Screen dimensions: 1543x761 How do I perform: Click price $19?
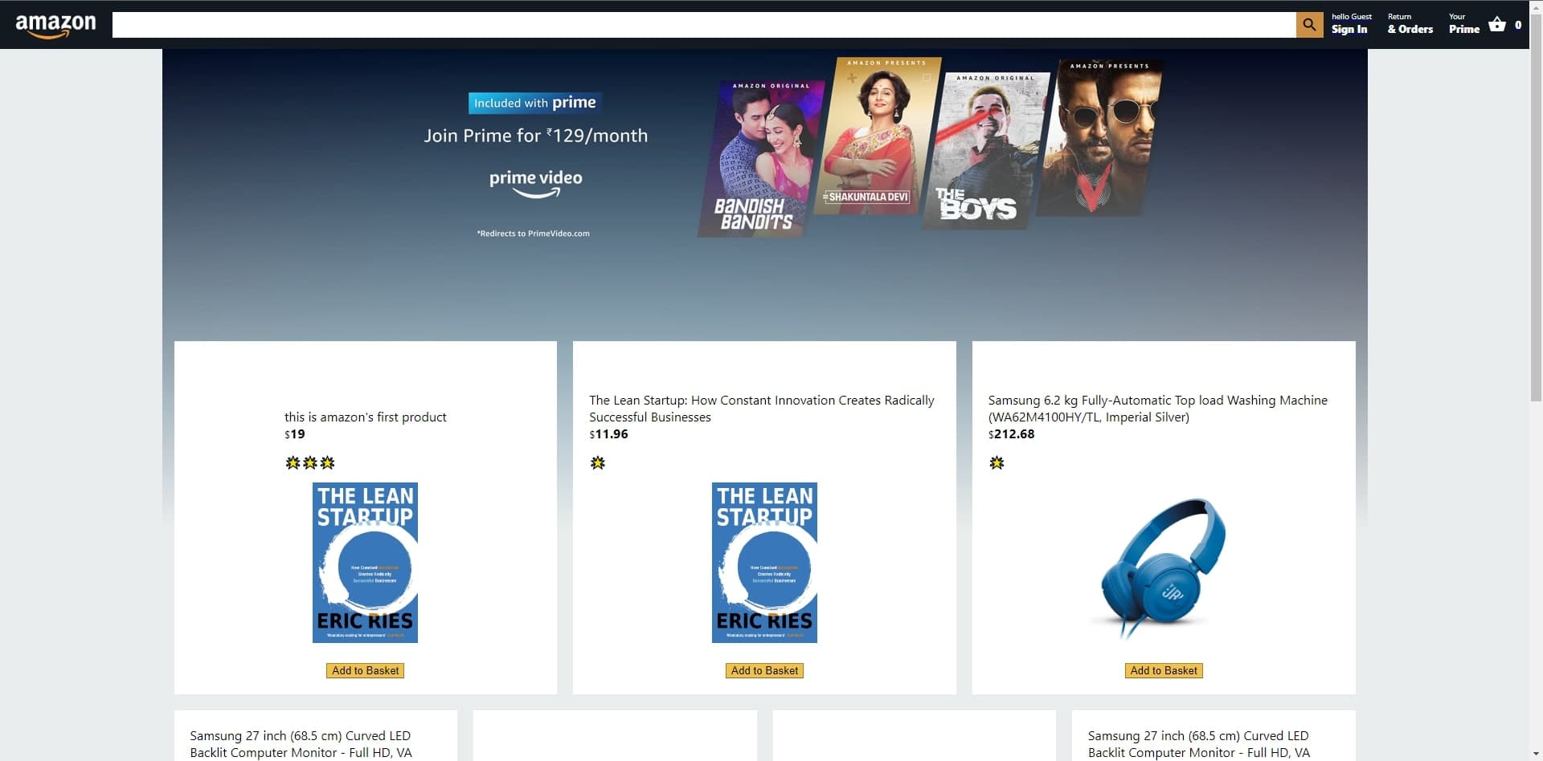point(295,434)
